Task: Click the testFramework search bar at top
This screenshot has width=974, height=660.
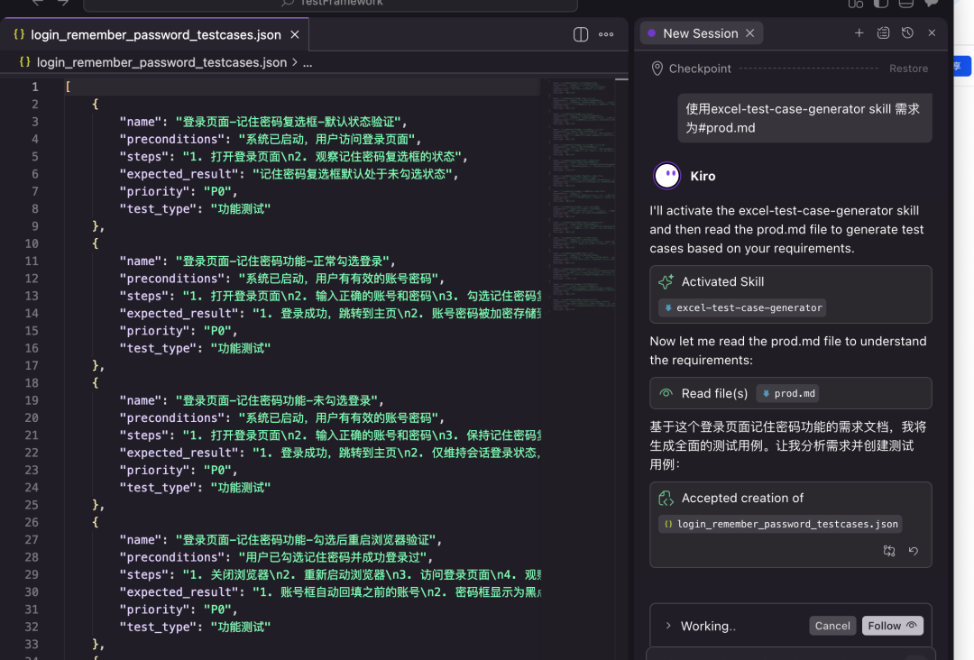Action: (330, 4)
